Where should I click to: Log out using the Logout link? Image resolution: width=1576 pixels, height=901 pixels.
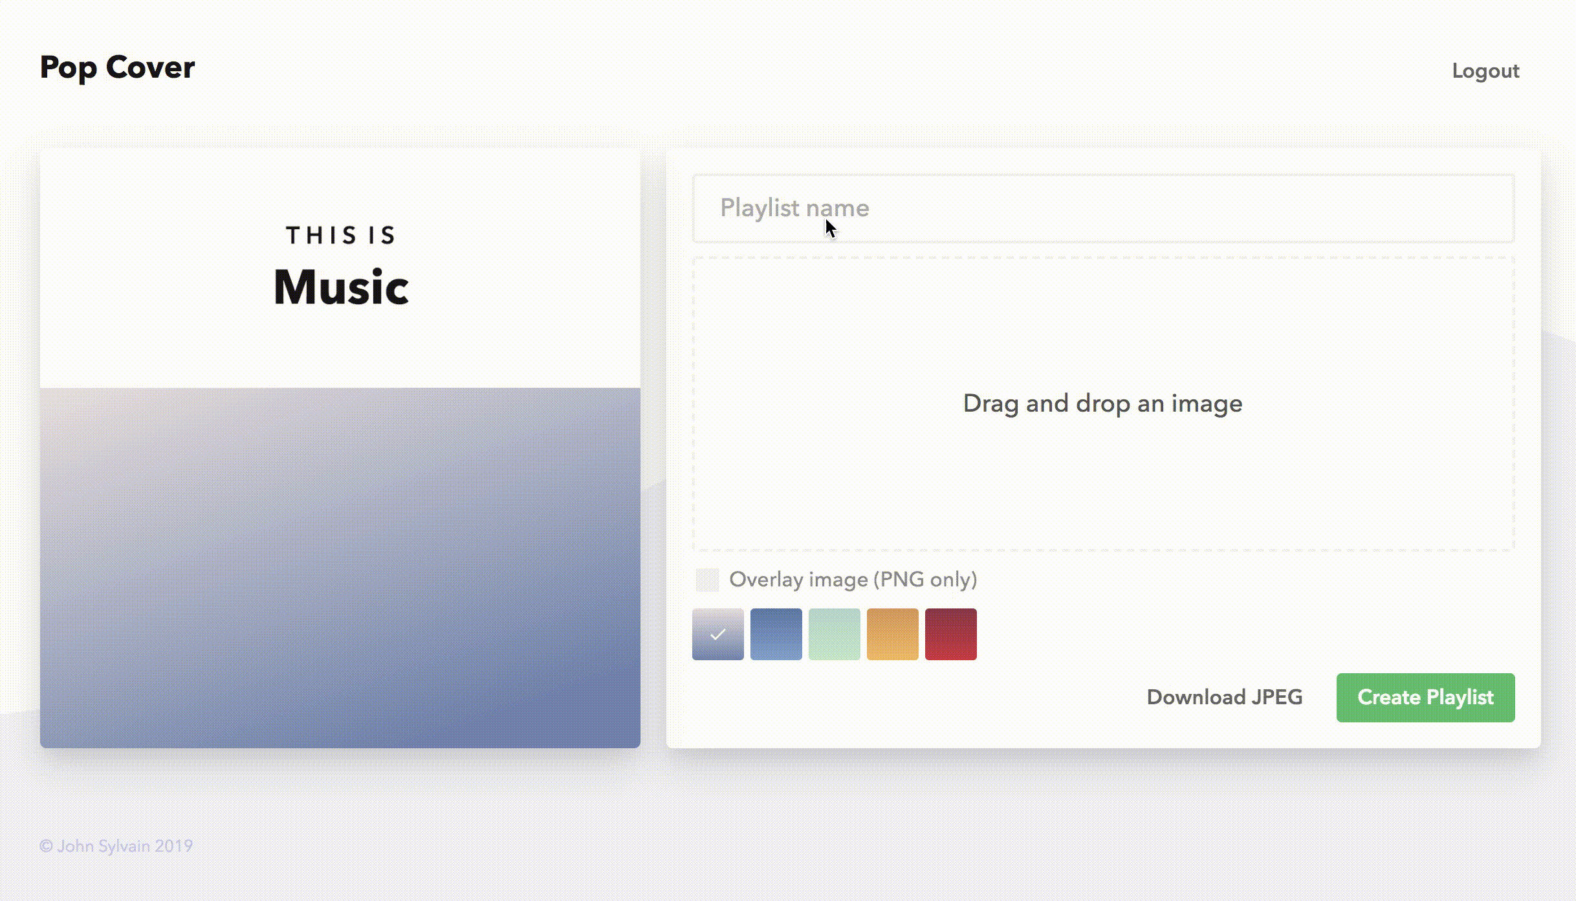pos(1485,71)
